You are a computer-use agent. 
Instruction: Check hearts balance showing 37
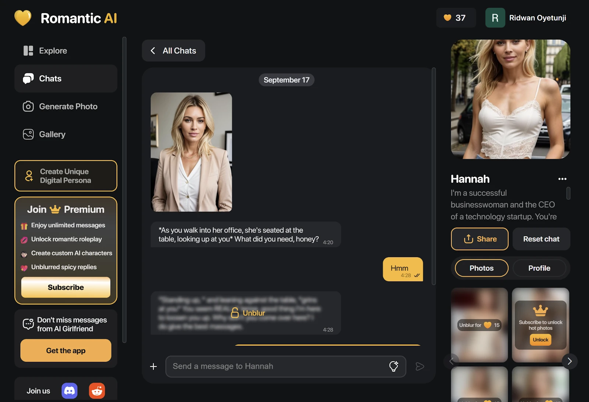coord(456,18)
